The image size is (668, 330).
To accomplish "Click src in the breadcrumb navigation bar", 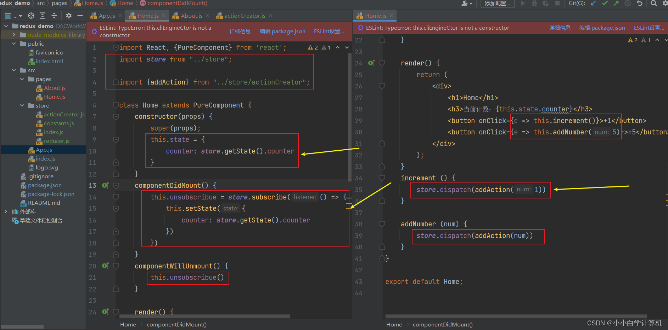I will pos(41,3).
